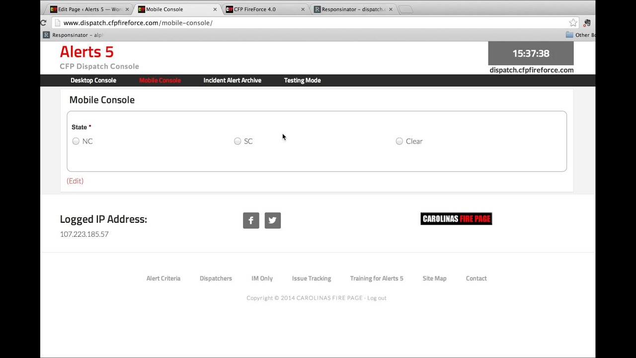
Task: Close the Edit Page Alerts 5 tab
Action: click(127, 9)
